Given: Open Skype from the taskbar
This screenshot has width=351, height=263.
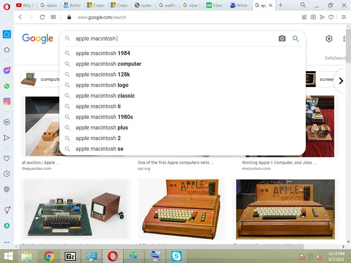Looking at the screenshot, I should pos(177,256).
